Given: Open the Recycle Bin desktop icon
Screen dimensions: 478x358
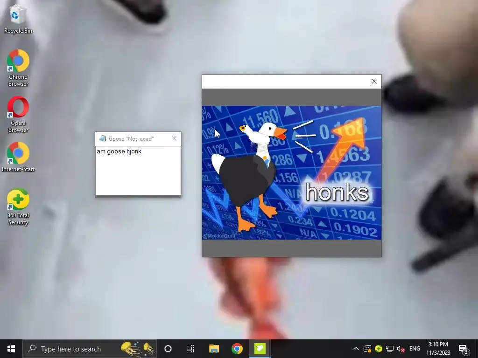Looking at the screenshot, I should point(18,20).
